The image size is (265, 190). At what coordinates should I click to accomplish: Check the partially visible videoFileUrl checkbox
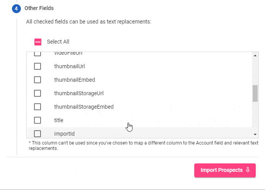click(37, 54)
